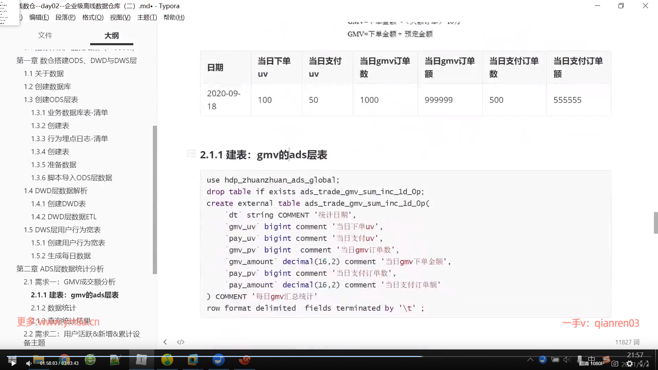This screenshot has width=658, height=370.
Task: Switch to the 文件 sidebar tab
Action: (x=45, y=35)
